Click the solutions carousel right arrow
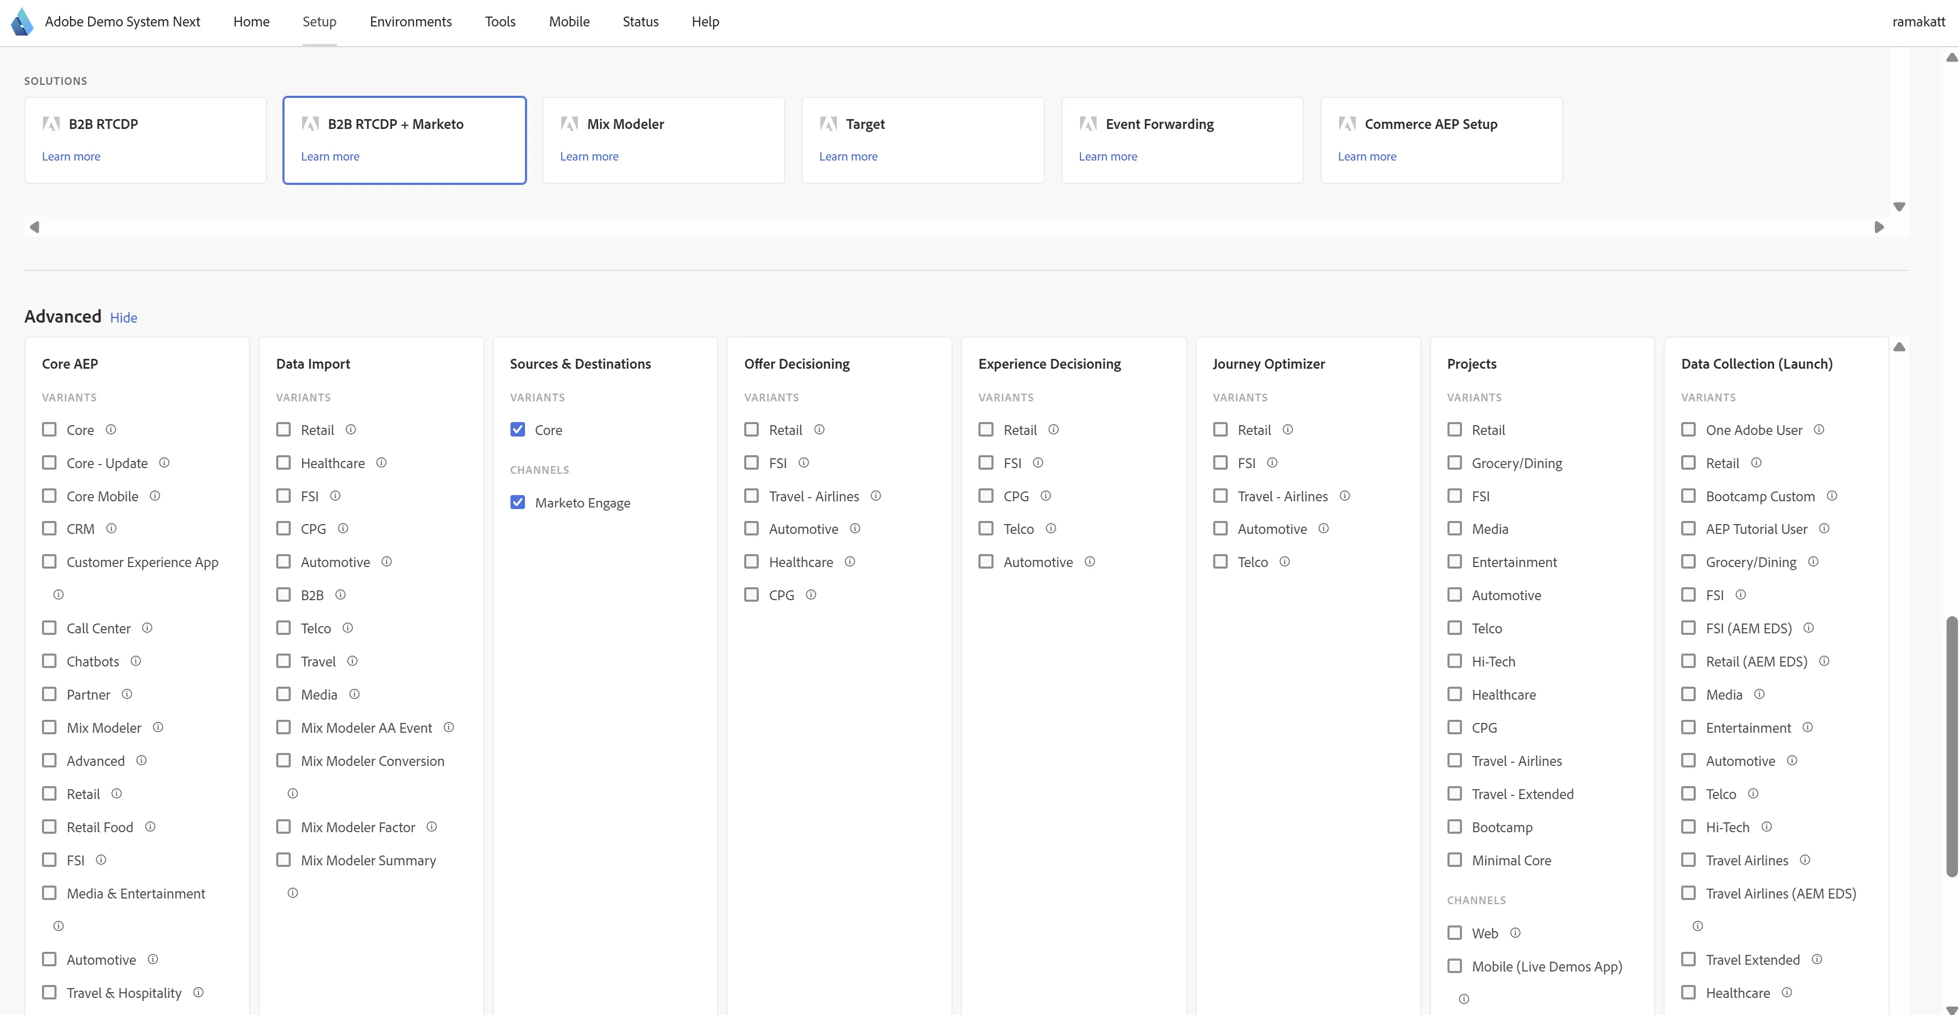This screenshot has width=1959, height=1015. point(1879,227)
